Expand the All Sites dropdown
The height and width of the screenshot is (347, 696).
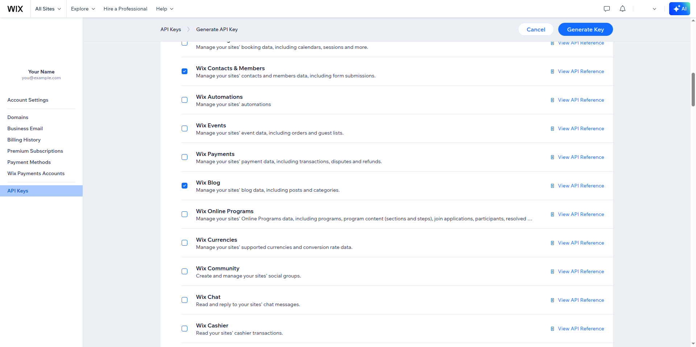click(48, 9)
